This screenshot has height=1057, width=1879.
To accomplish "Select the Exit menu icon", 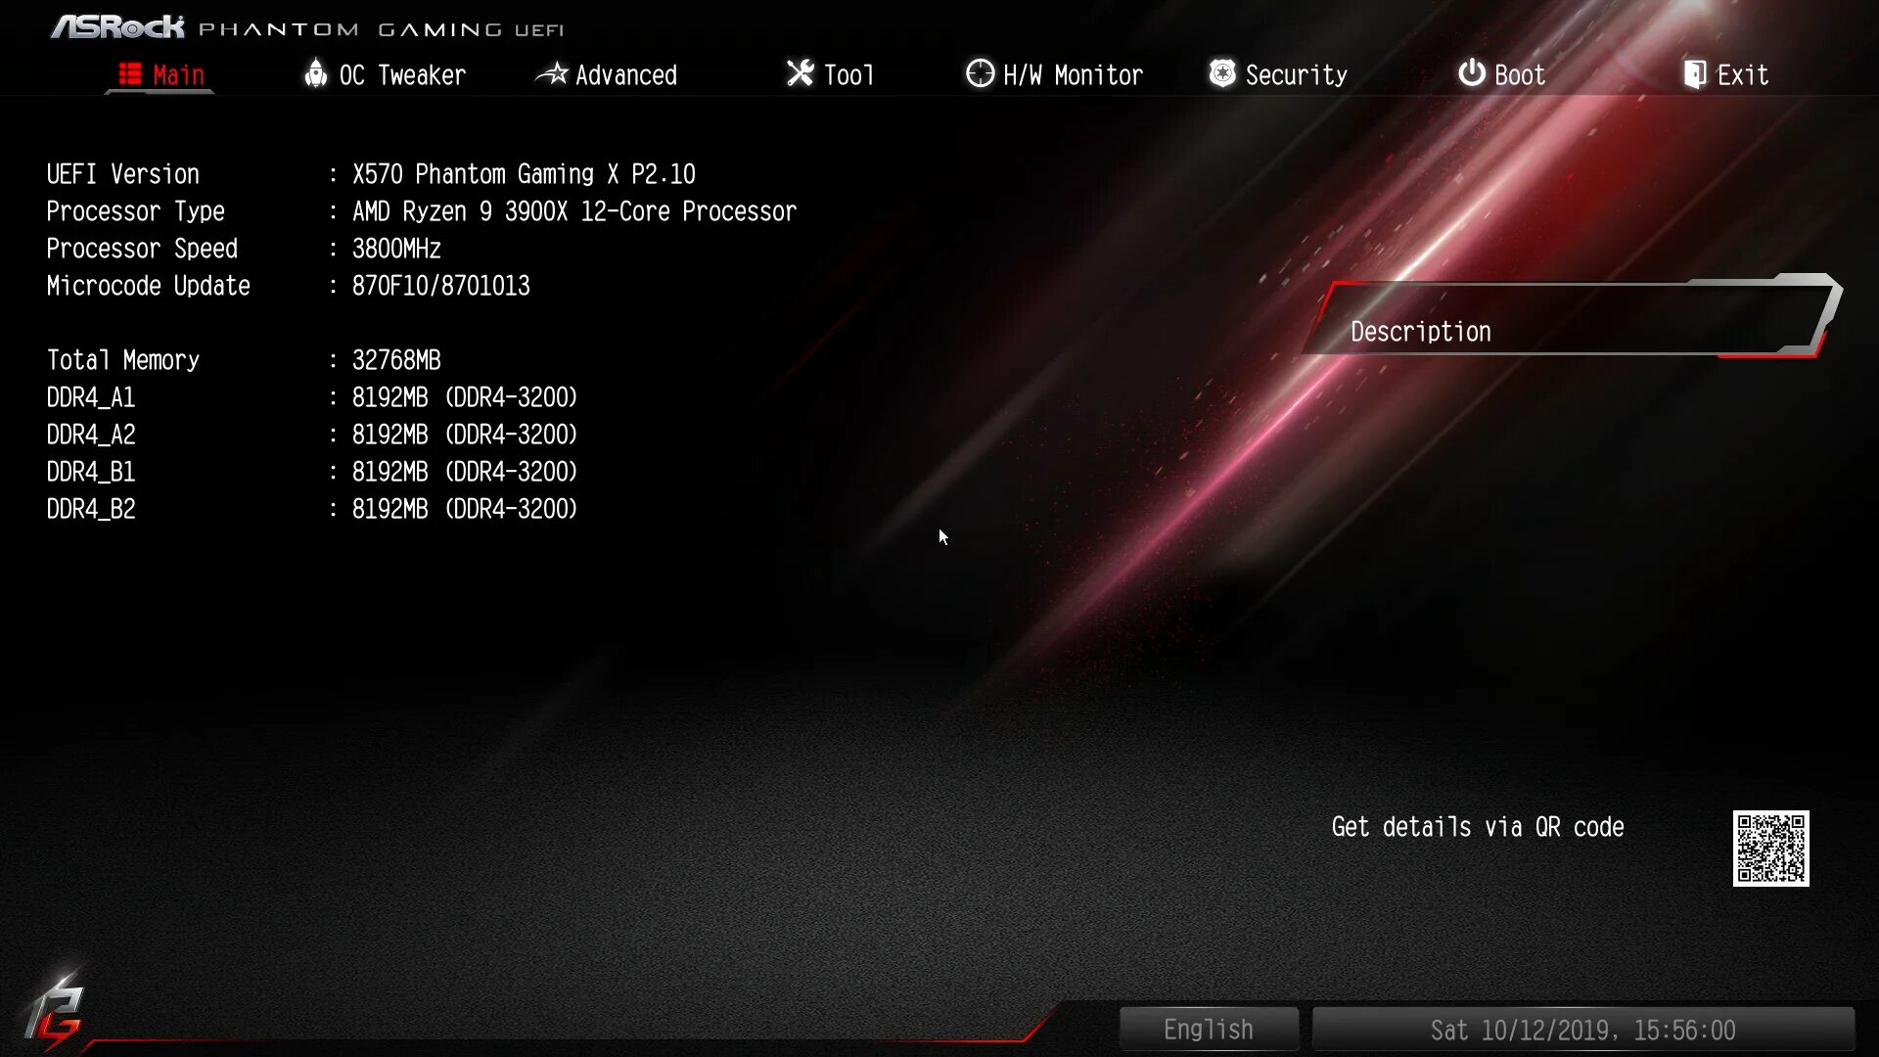I will (x=1694, y=73).
